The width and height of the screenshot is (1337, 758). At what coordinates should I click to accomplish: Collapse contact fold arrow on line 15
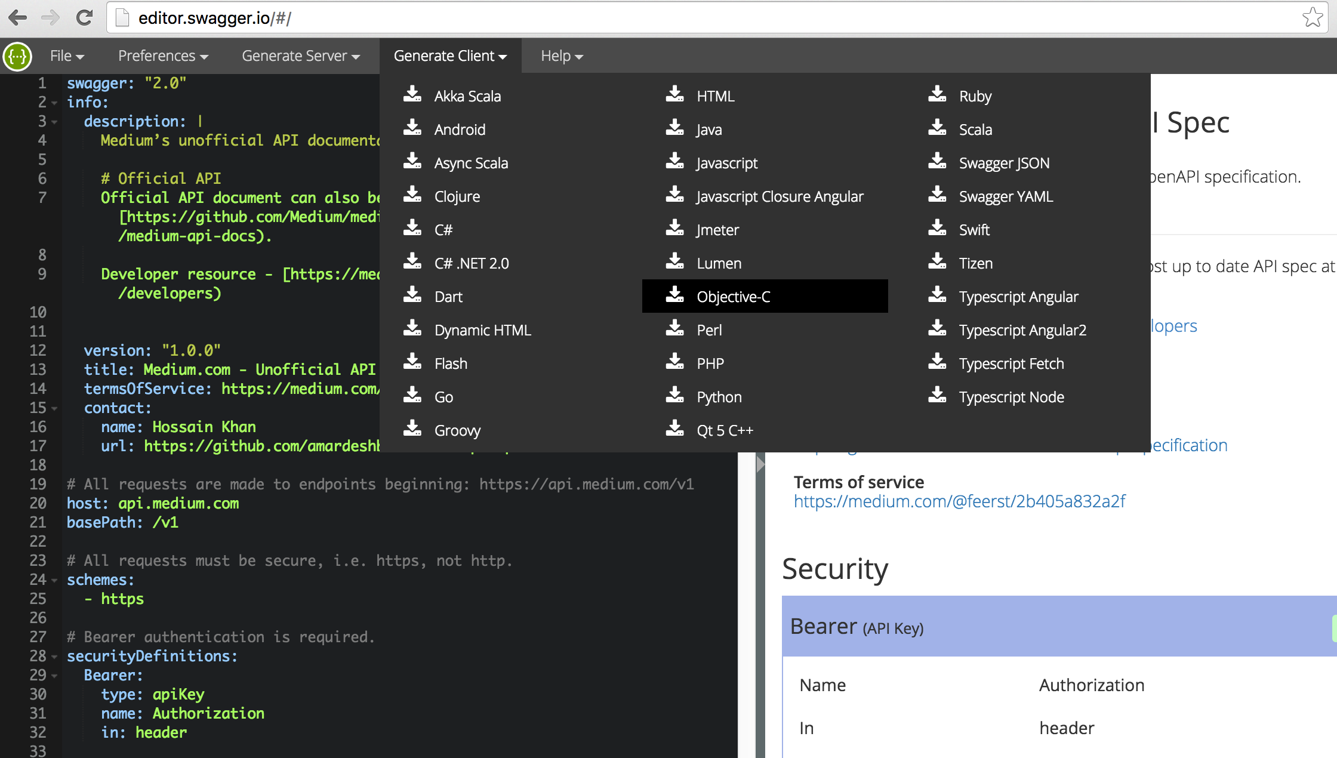(x=54, y=409)
